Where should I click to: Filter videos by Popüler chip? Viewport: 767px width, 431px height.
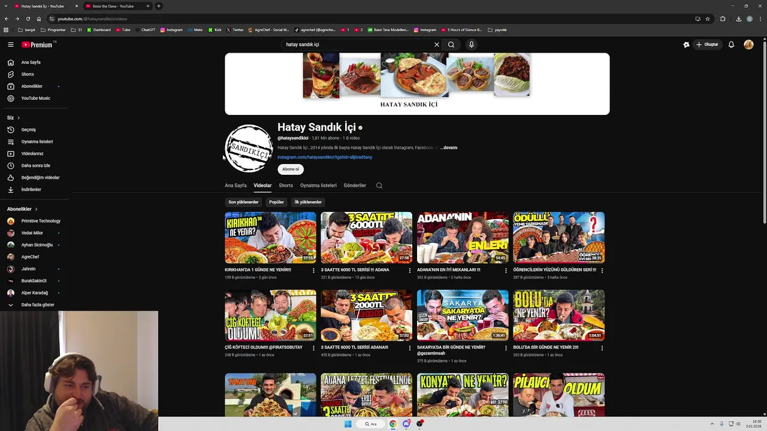276,202
